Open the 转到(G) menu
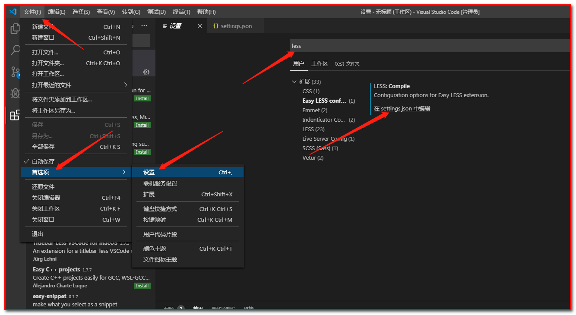 click(131, 12)
